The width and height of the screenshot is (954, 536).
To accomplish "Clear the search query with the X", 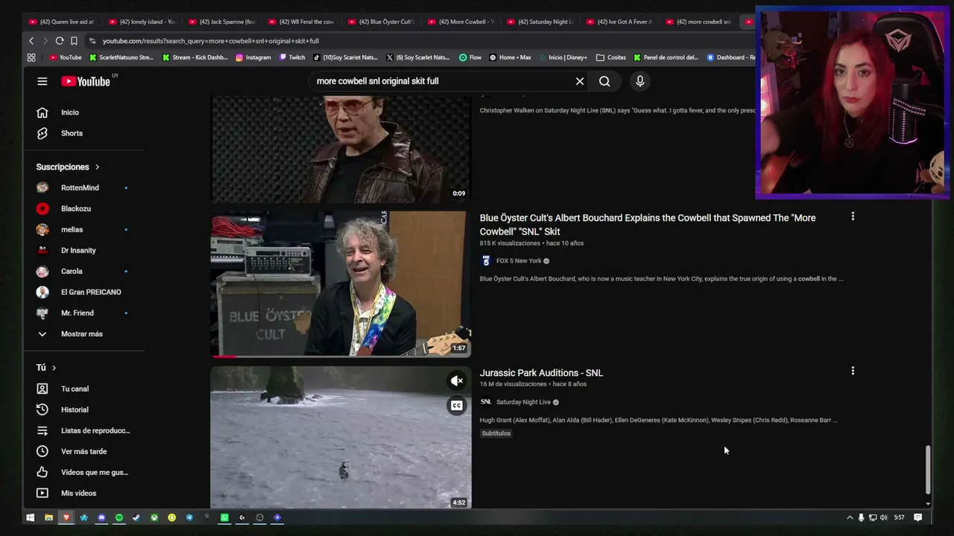I will [580, 81].
